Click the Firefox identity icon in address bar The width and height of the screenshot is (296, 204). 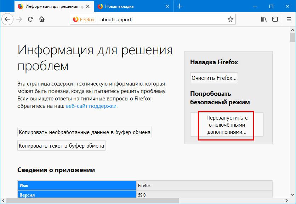(x=84, y=19)
